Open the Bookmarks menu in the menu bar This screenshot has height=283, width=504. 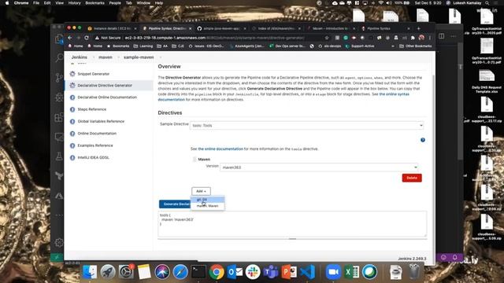pos(94,3)
